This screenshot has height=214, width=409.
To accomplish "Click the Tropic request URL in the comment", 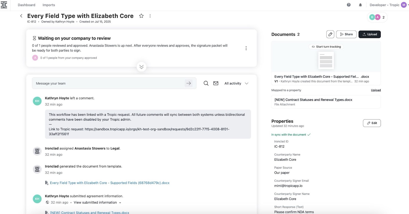I will click(139, 132).
